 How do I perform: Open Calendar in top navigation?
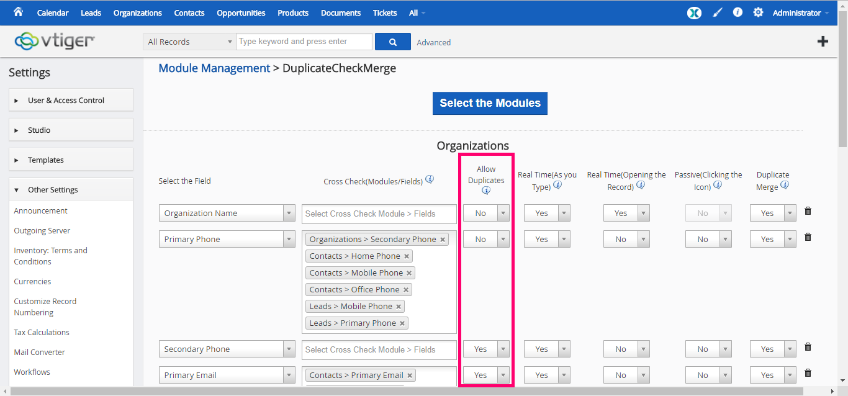pyautogui.click(x=53, y=12)
